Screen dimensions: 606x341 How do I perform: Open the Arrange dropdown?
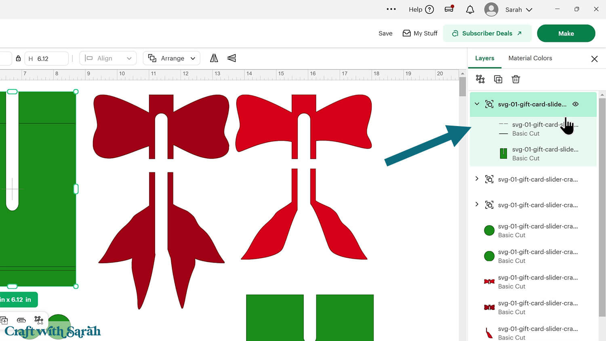pos(172,58)
